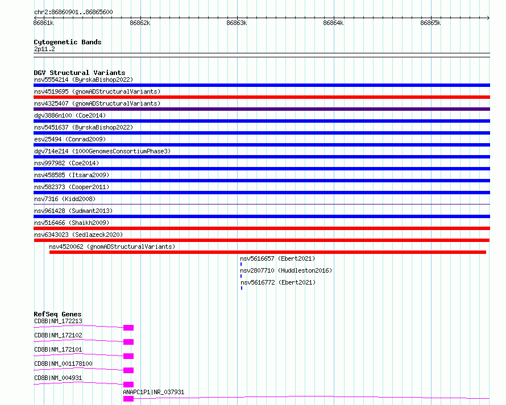Screen dimensions: 506x405
Task: Open ANAPC1P1|NR_037931 gene label
Action: [x=154, y=392]
